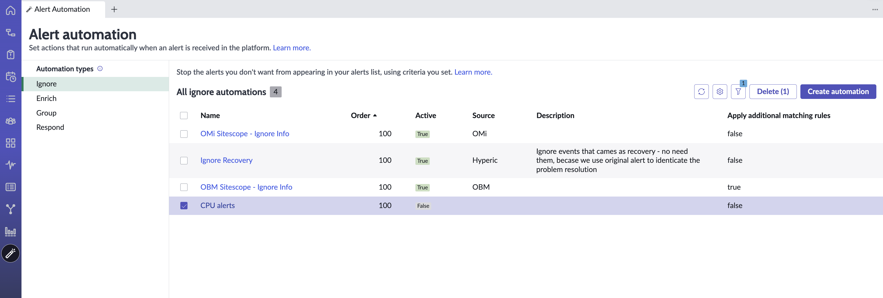
Task: Refresh the ignore automations list
Action: point(701,91)
